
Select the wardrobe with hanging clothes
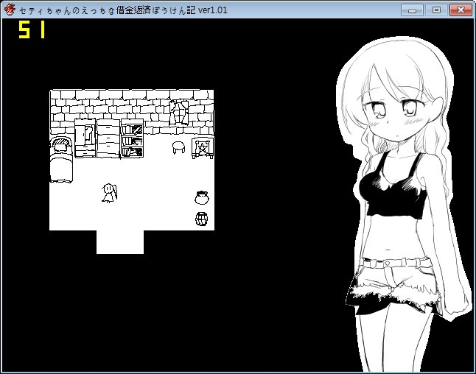point(85,138)
